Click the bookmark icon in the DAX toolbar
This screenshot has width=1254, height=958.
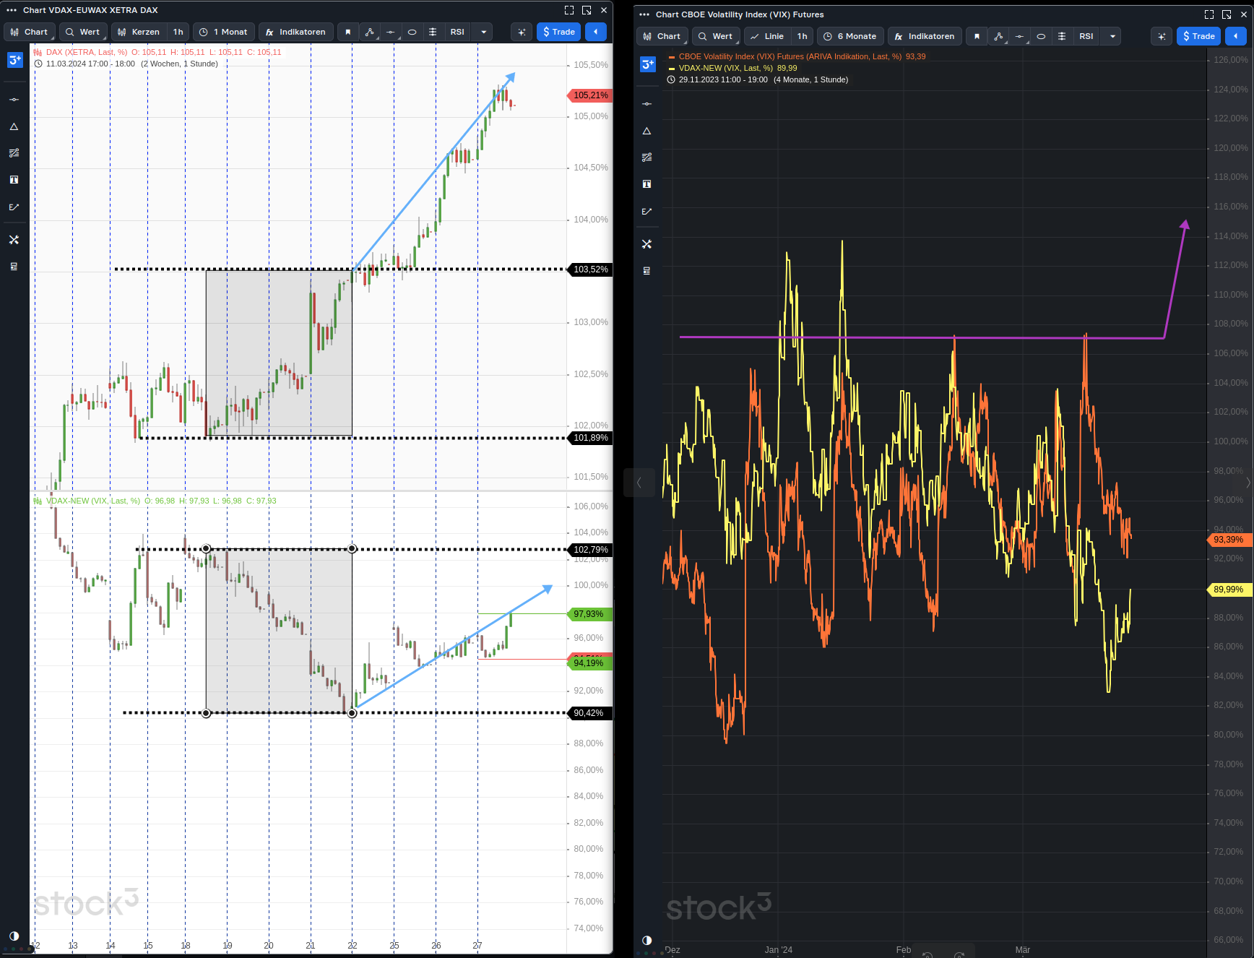348,32
